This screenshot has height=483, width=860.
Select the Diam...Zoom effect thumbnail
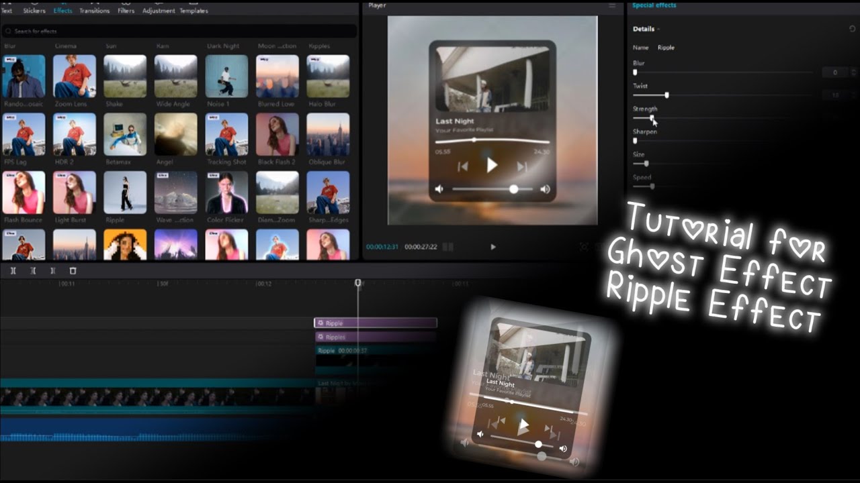(277, 193)
